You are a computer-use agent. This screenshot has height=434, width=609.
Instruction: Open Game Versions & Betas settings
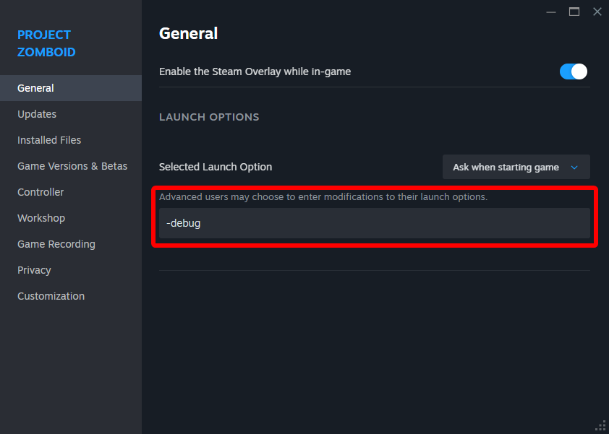click(72, 166)
